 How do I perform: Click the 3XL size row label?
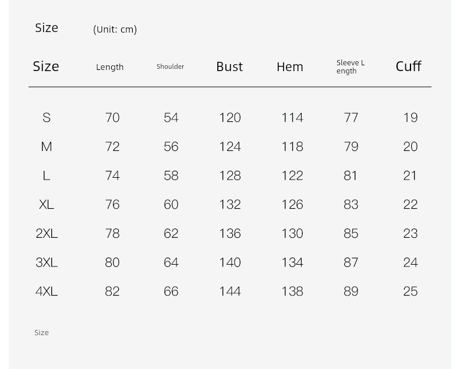point(47,262)
